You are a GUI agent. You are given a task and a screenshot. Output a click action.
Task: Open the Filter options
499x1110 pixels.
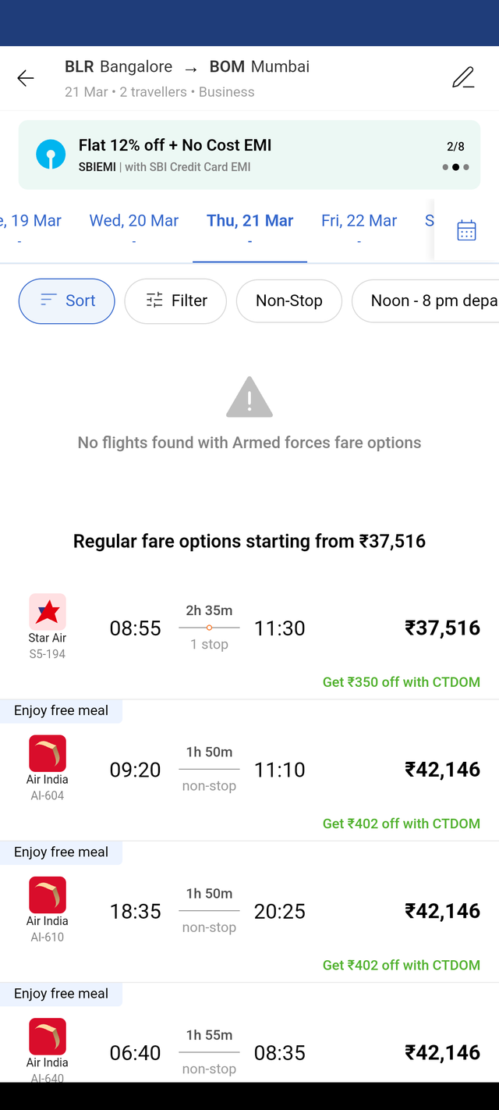pos(175,301)
